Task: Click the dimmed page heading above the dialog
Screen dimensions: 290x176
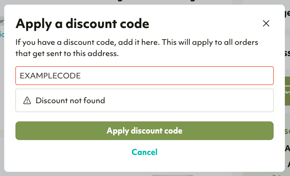Action: click(x=156, y=1)
